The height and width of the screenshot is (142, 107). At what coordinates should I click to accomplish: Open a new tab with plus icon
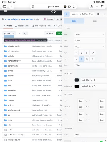point(97,7)
